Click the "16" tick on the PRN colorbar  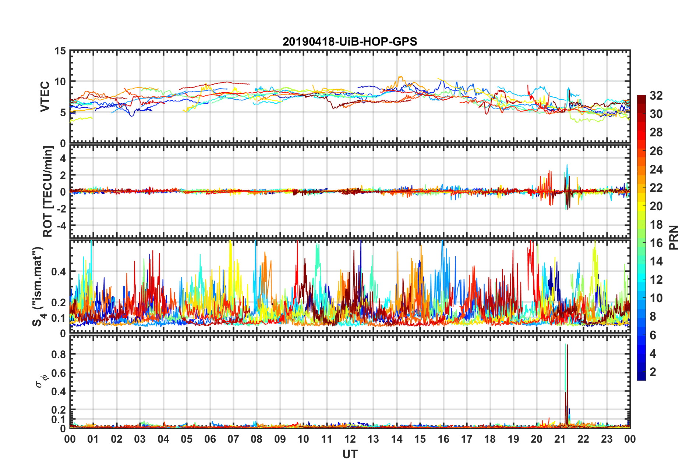[x=656, y=243]
